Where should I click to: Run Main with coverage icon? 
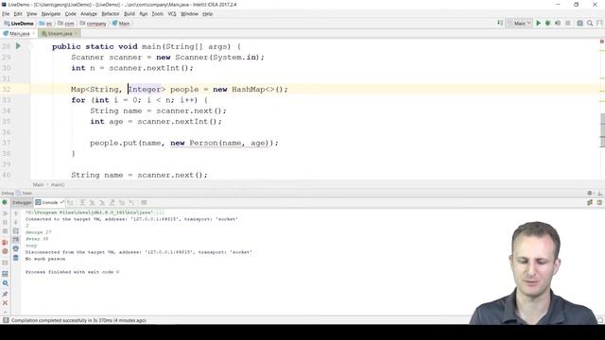coord(558,24)
